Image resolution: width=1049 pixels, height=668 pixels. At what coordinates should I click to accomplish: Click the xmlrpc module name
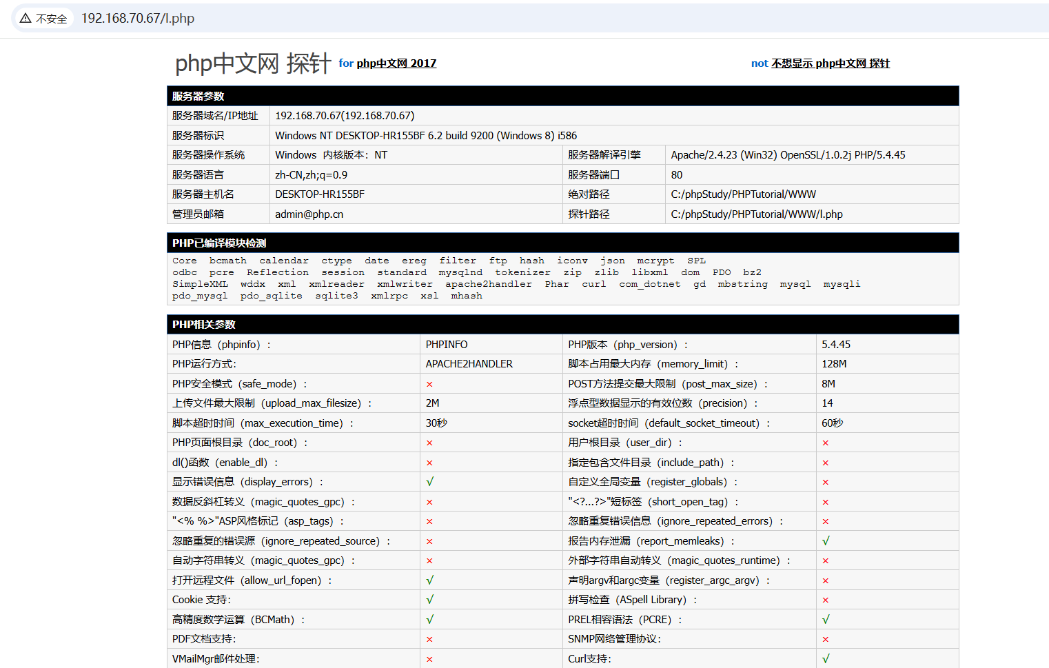click(389, 296)
